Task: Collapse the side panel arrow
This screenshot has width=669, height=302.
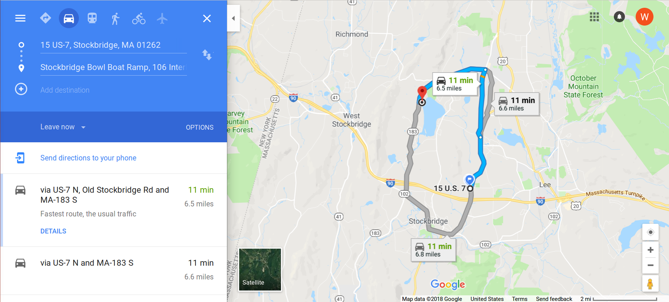Action: tap(233, 18)
